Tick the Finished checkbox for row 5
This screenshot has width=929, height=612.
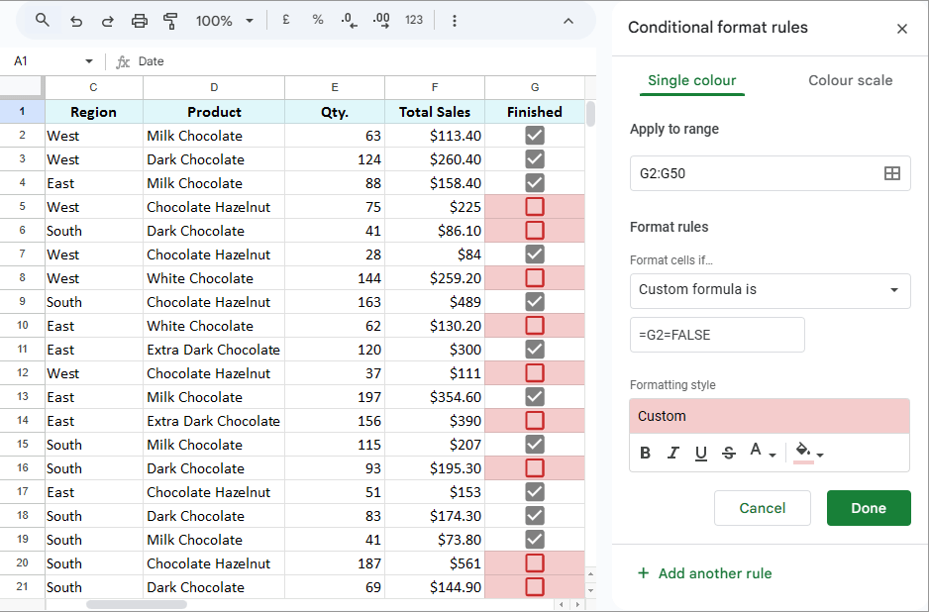click(x=534, y=207)
